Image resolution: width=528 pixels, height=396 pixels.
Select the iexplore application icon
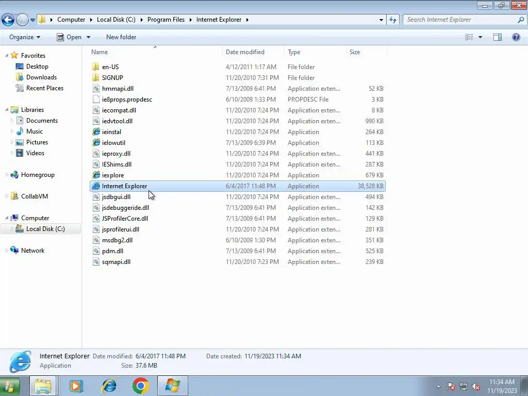[96, 175]
